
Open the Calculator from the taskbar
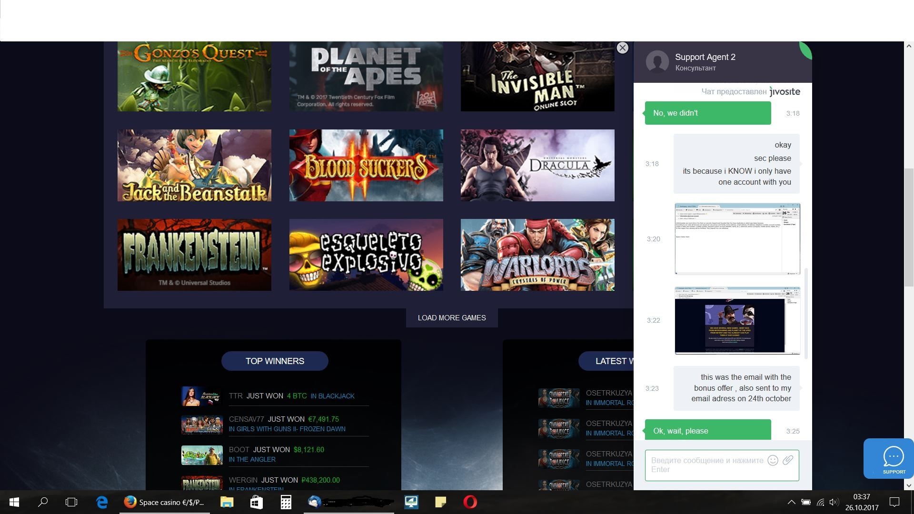(x=286, y=502)
